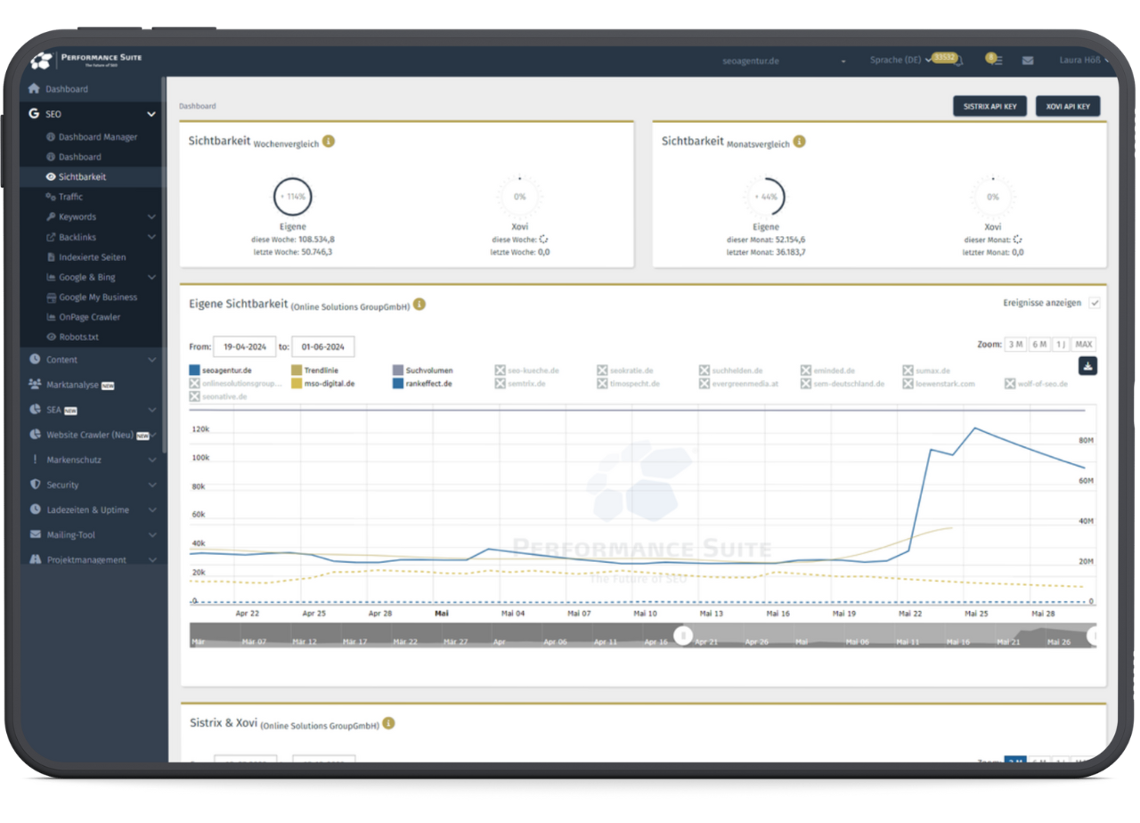1140x823 pixels.
Task: Set chart zoom to 1 J
Action: pyautogui.click(x=1061, y=344)
